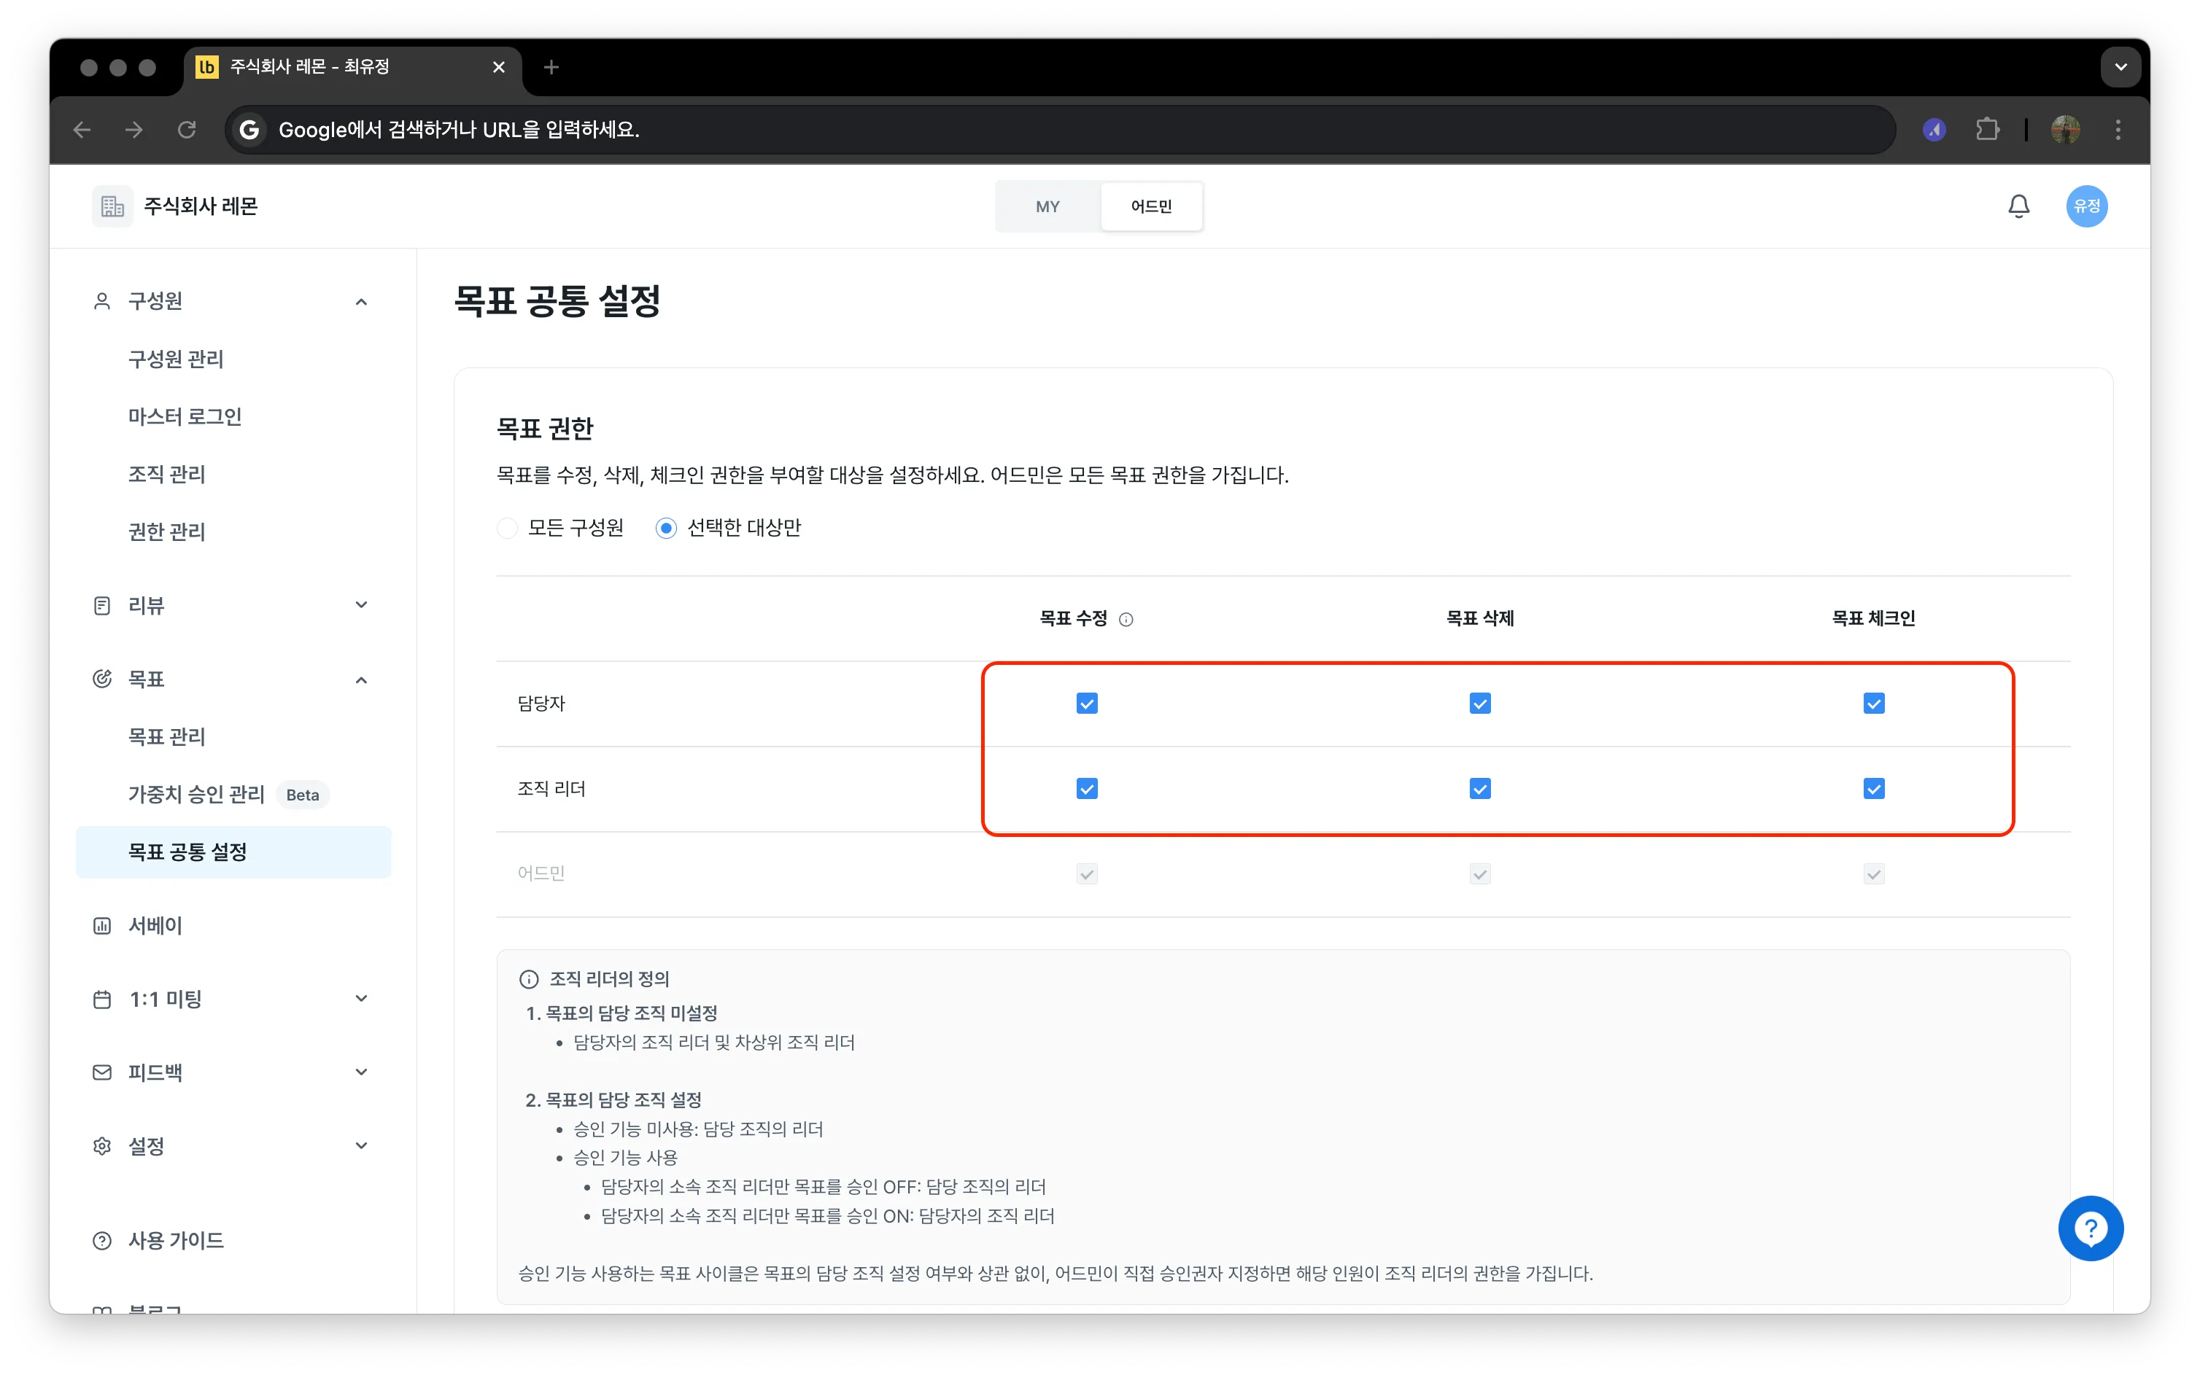The width and height of the screenshot is (2200, 1375).
Task: Go back with the browser back arrow
Action: 82,129
